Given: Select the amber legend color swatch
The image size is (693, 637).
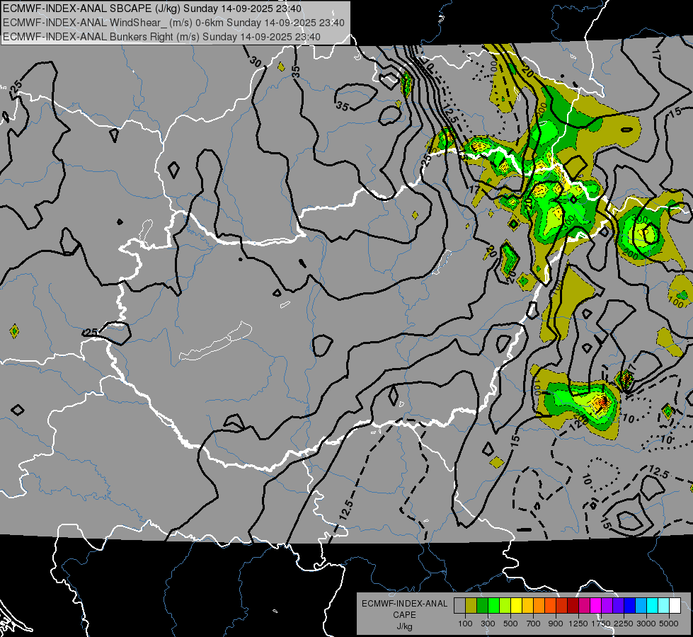Looking at the screenshot, I should point(527,605).
